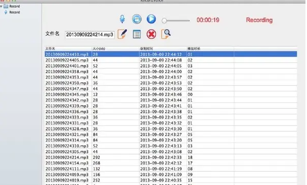Select file 20130909224401.mp3
Viewport: 307px width, 185px height.
[67, 66]
